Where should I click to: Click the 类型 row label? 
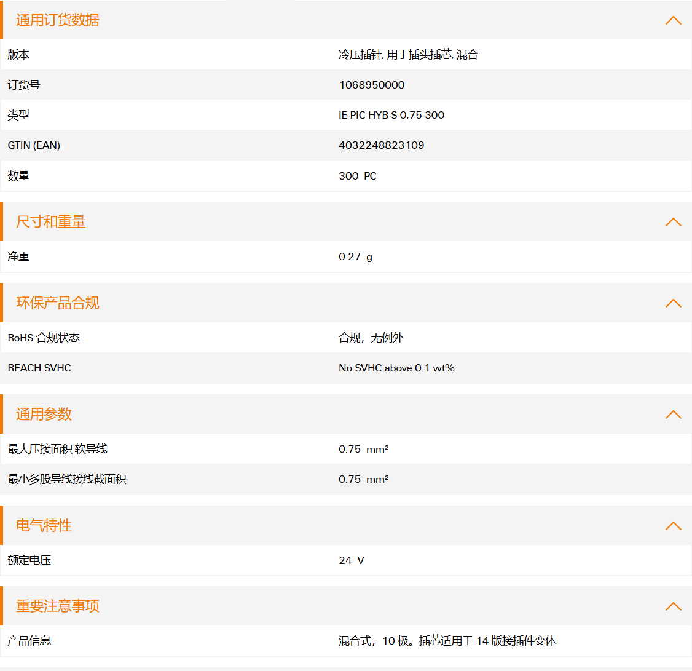(x=18, y=115)
